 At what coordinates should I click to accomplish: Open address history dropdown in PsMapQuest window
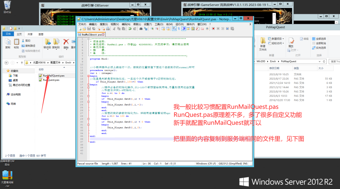tap(319, 61)
